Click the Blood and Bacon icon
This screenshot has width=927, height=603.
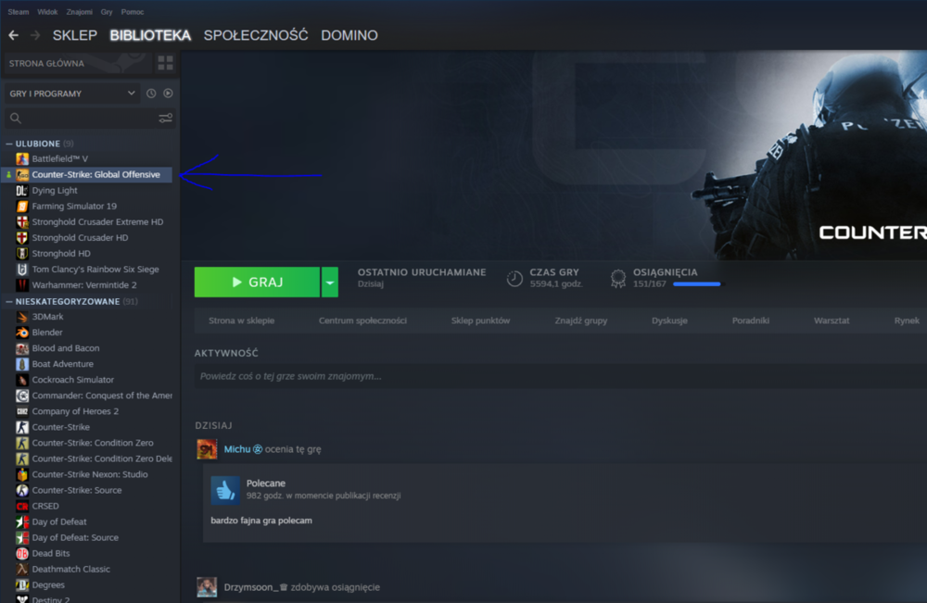tap(22, 348)
